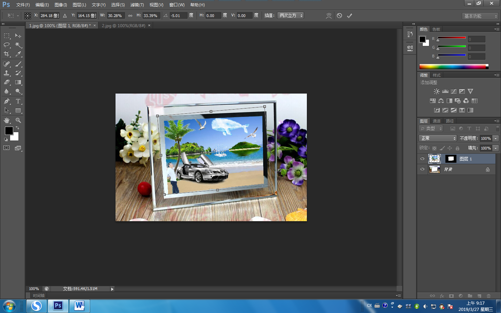The height and width of the screenshot is (313, 501).
Task: Select the Gradient tool
Action: click(18, 82)
